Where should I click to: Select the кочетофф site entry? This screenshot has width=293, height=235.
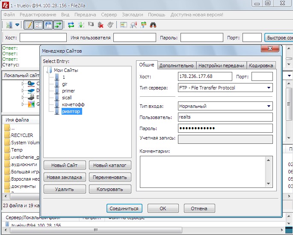click(x=74, y=104)
